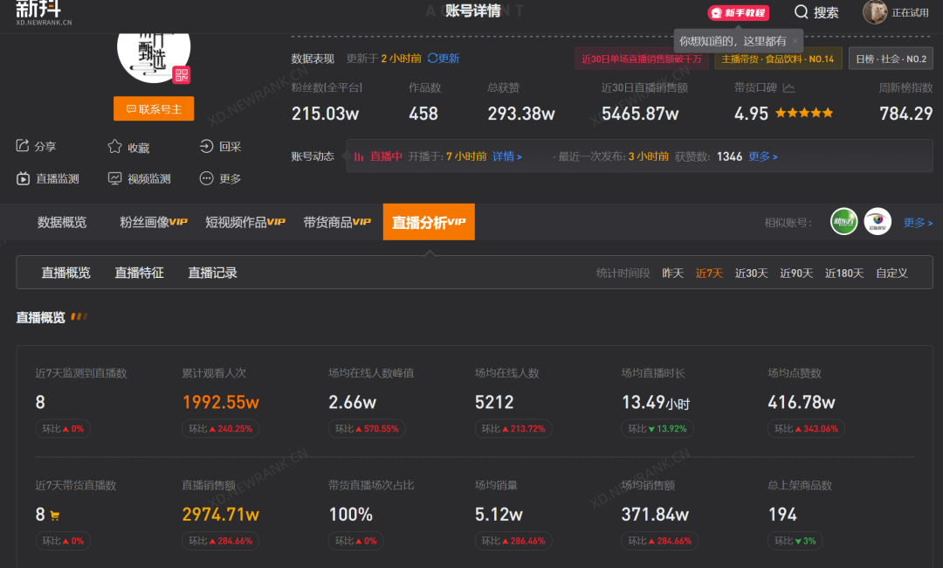Expand 更多 similar accounts

click(918, 223)
